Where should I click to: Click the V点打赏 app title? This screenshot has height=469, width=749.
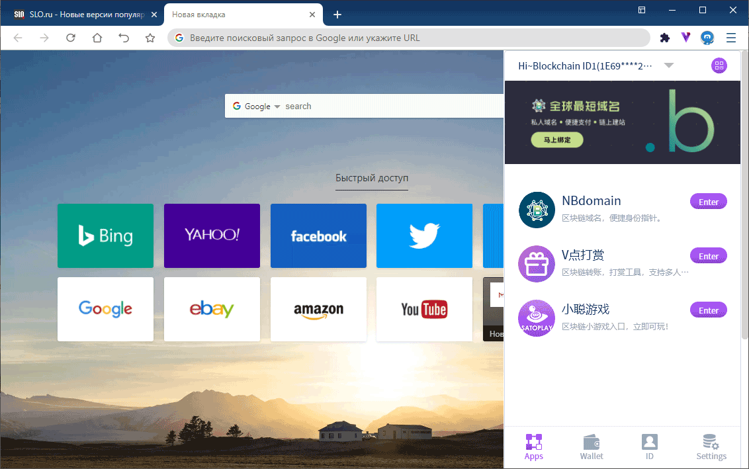point(583,255)
